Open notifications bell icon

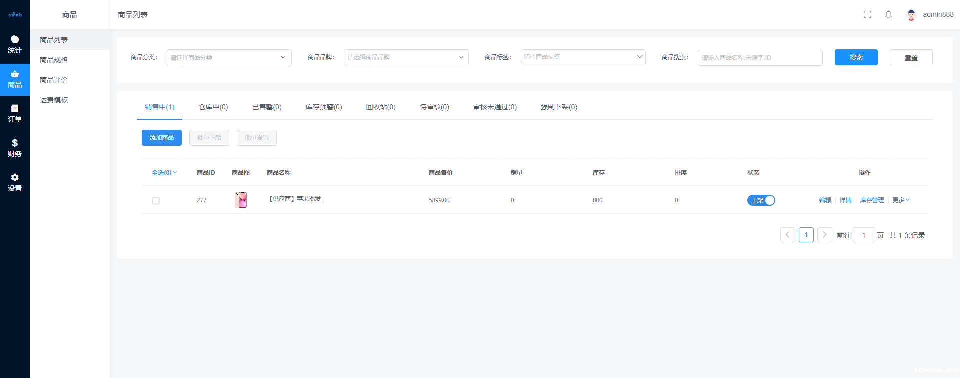[888, 15]
